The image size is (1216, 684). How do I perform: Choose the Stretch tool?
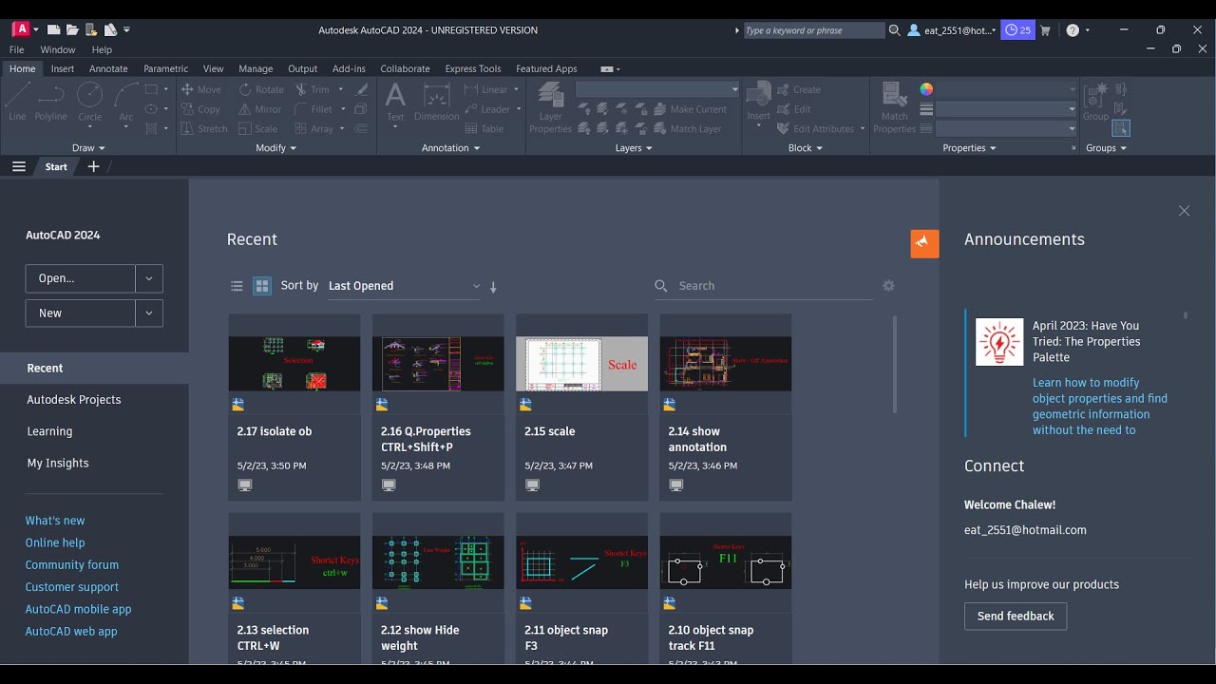(x=204, y=129)
